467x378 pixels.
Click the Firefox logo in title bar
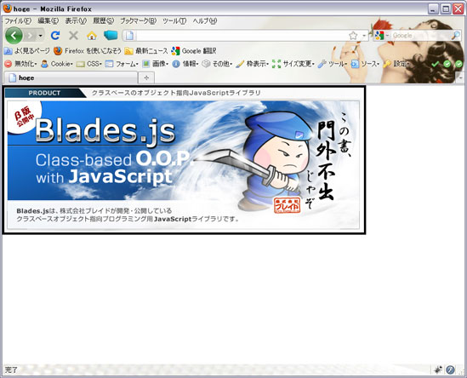7,9
